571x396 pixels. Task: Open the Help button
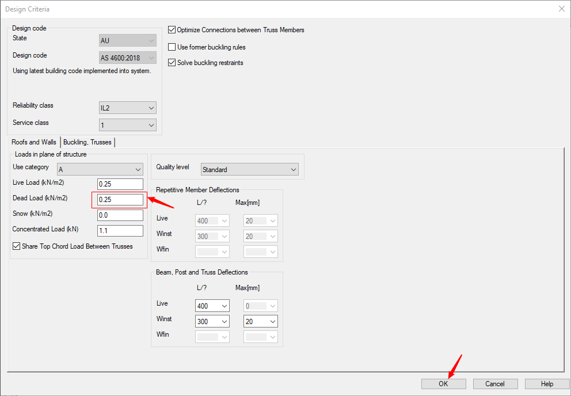[x=547, y=384]
